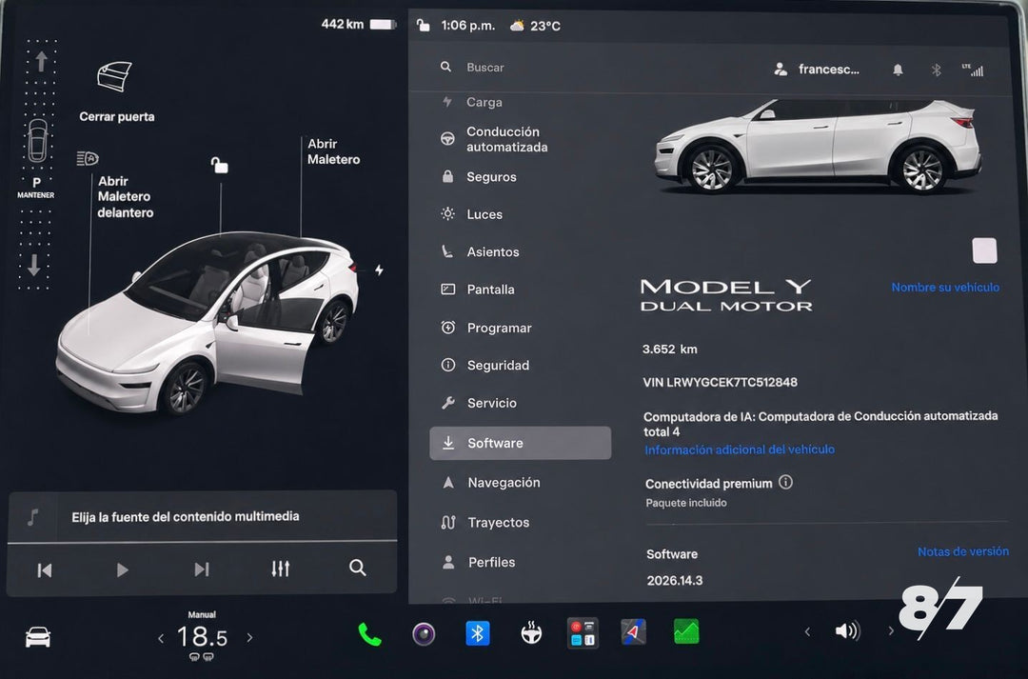
Task: Select the reverse gear down arrow
Action: (x=34, y=265)
